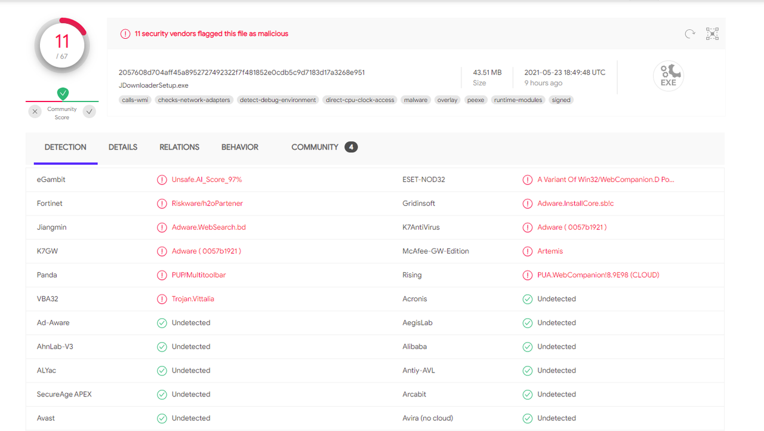Click Rising's red warning icon
Screen dimensions: 764x431
(528, 275)
